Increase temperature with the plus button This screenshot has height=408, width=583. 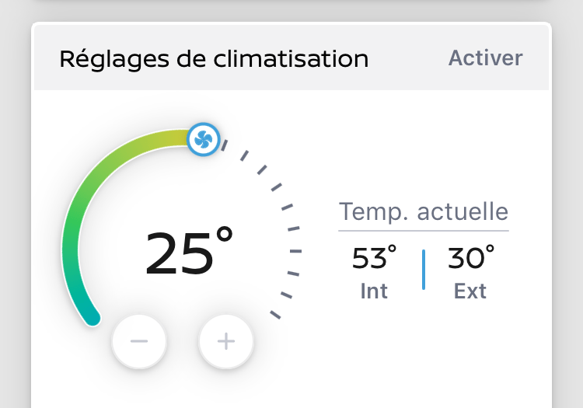pyautogui.click(x=226, y=341)
